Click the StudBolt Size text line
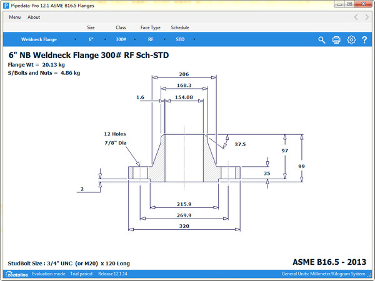This screenshot has height=281, width=375. click(x=69, y=264)
